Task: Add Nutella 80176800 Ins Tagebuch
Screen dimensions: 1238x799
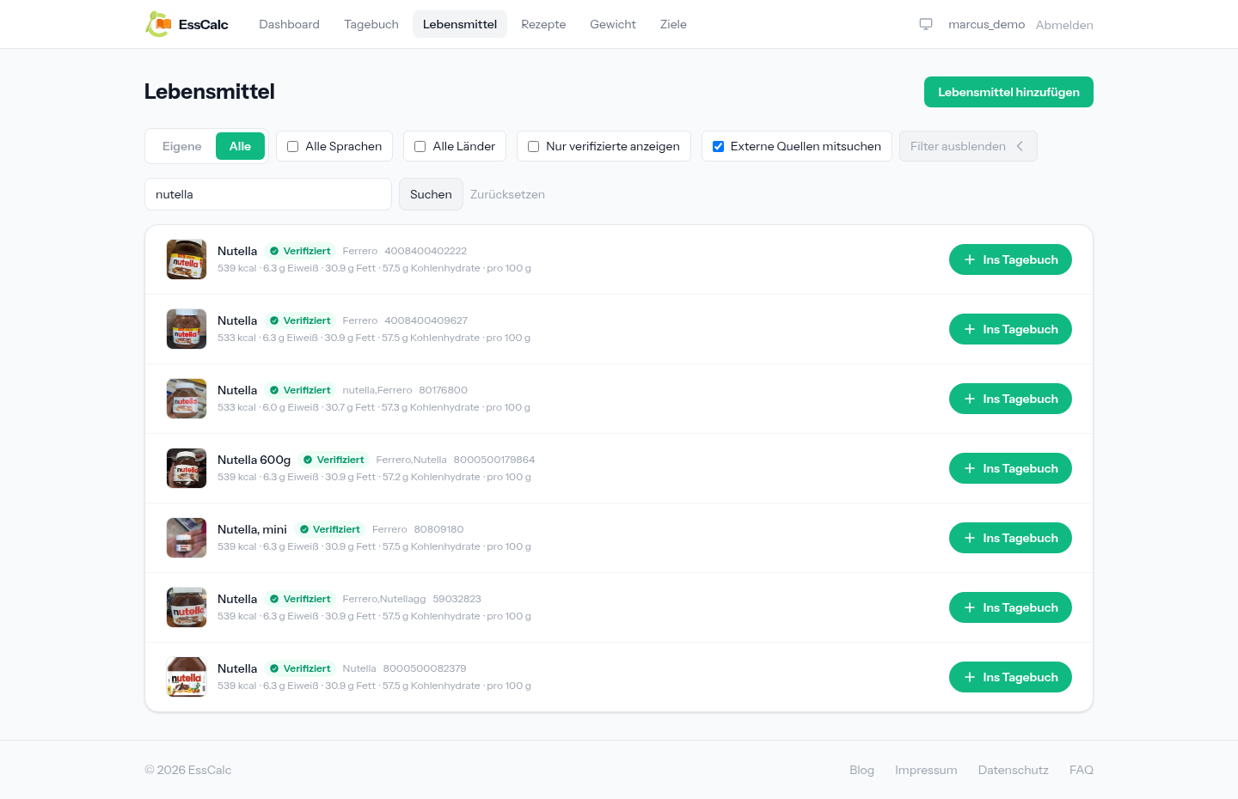Action: coord(1010,399)
